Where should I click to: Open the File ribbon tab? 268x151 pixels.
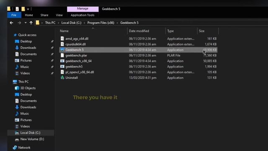tap(14, 15)
